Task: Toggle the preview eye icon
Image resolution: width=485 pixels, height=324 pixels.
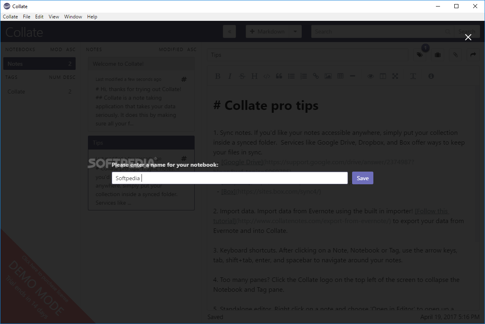Action: point(370,76)
